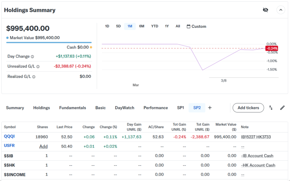Click Realized G/L info icon

tap(34, 77)
